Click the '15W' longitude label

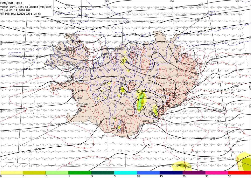pos(172,1)
